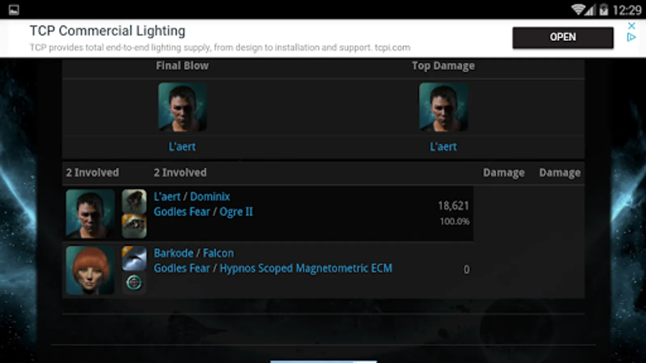Select the Final Blow pilot portrait
Image resolution: width=646 pixels, height=363 pixels.
point(182,107)
